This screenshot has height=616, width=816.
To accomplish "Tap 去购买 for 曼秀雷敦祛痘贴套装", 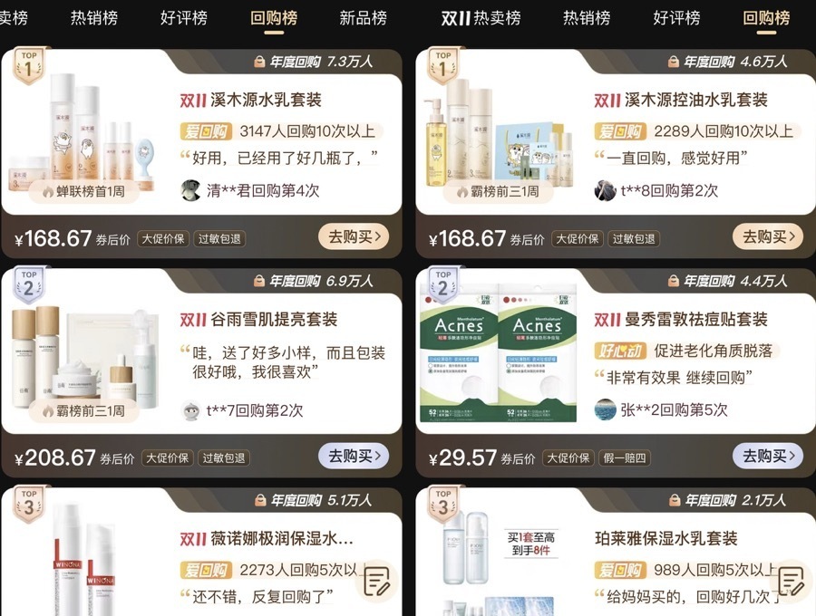I will (x=768, y=457).
